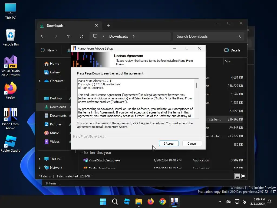Switch to large thumbnails view icon

pos(243,176)
